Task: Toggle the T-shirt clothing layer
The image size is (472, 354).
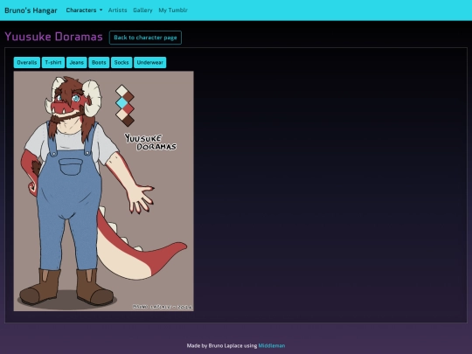Action: pos(53,63)
